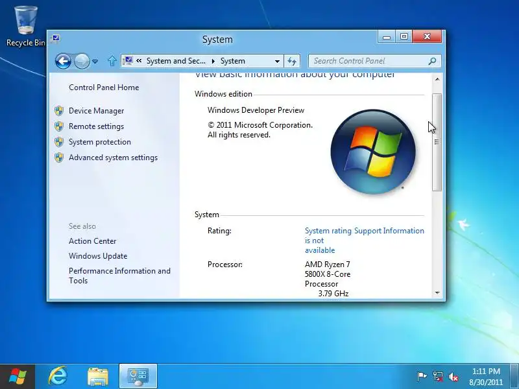519x389 pixels.
Task: Click the vertical scrollbar thumb
Action: point(437,142)
